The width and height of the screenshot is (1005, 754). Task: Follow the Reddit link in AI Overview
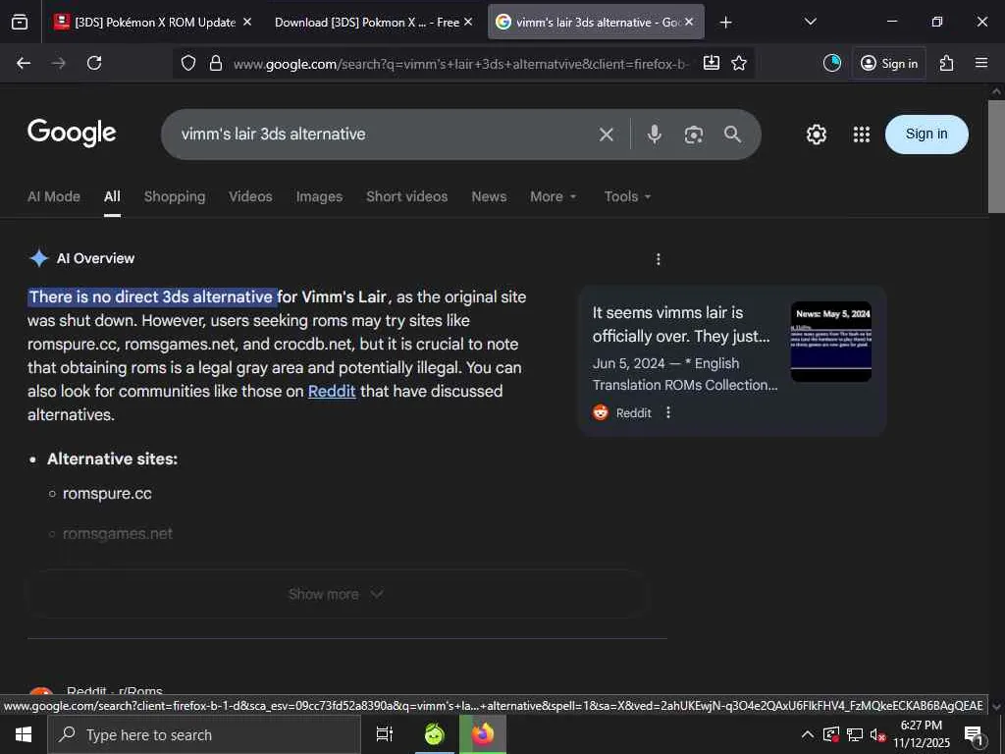tap(332, 391)
